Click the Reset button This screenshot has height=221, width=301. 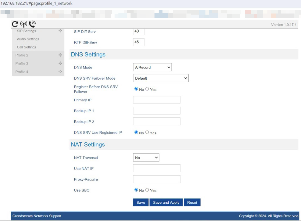[192, 203]
